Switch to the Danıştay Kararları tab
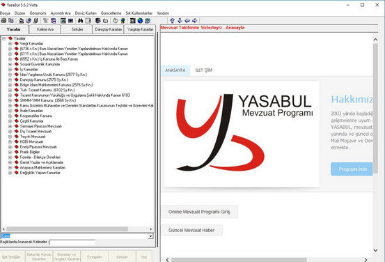385x262 pixels. tap(109, 29)
